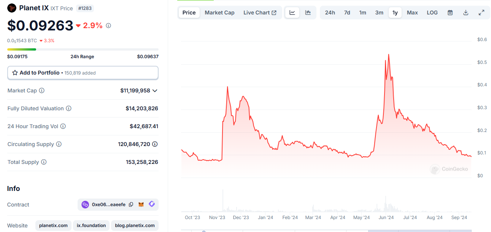Viewport: 491px width, 232px height.
Task: Show Fully Diluted Valuation info icon
Action: [69, 108]
